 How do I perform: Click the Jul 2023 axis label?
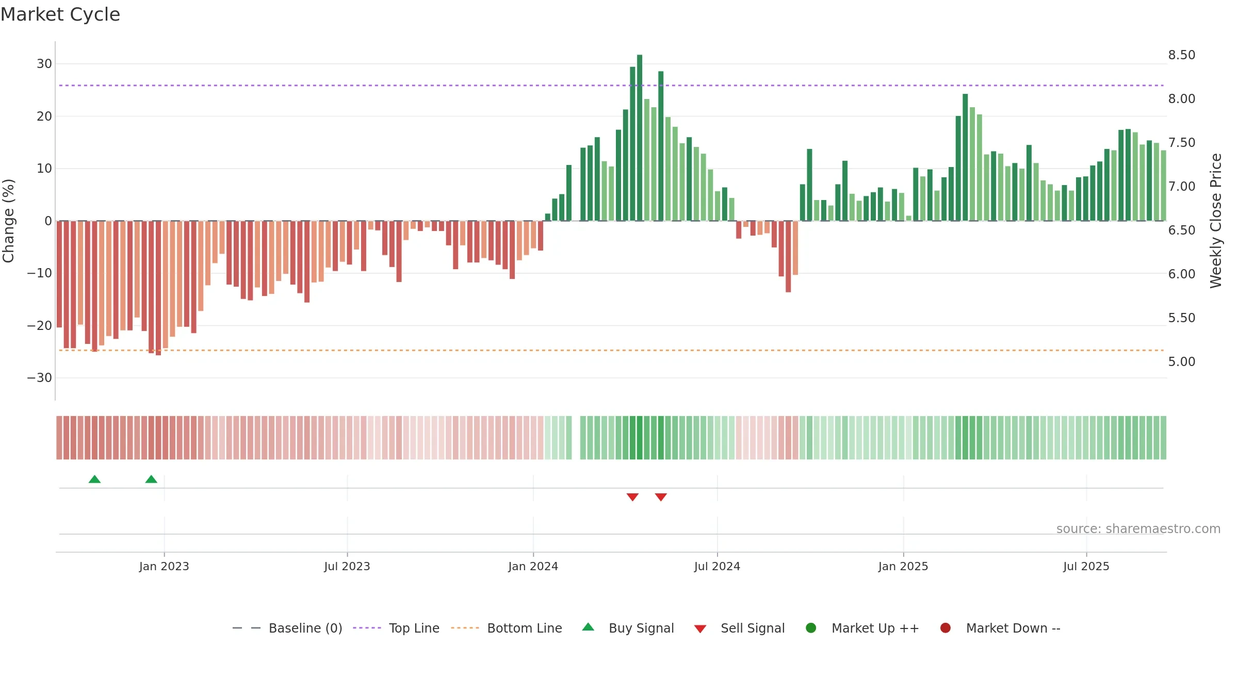[x=347, y=566]
